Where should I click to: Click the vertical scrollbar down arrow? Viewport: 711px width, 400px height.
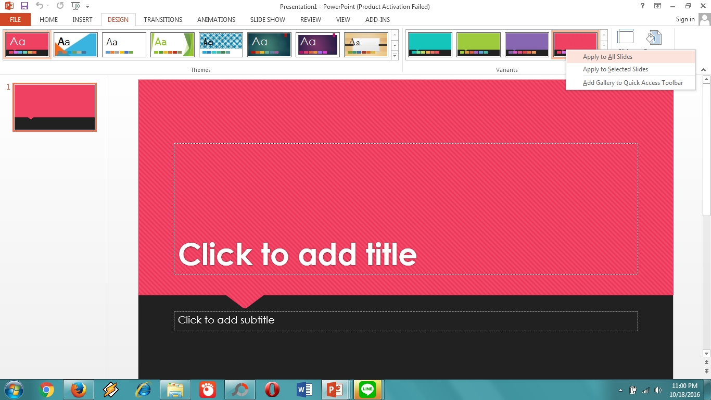[706, 353]
